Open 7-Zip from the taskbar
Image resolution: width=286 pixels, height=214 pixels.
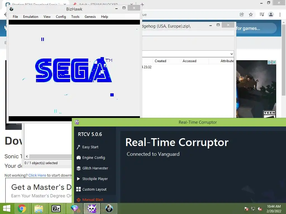(56, 208)
